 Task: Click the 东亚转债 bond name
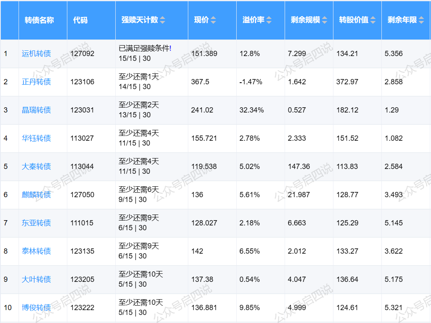pos(36,223)
